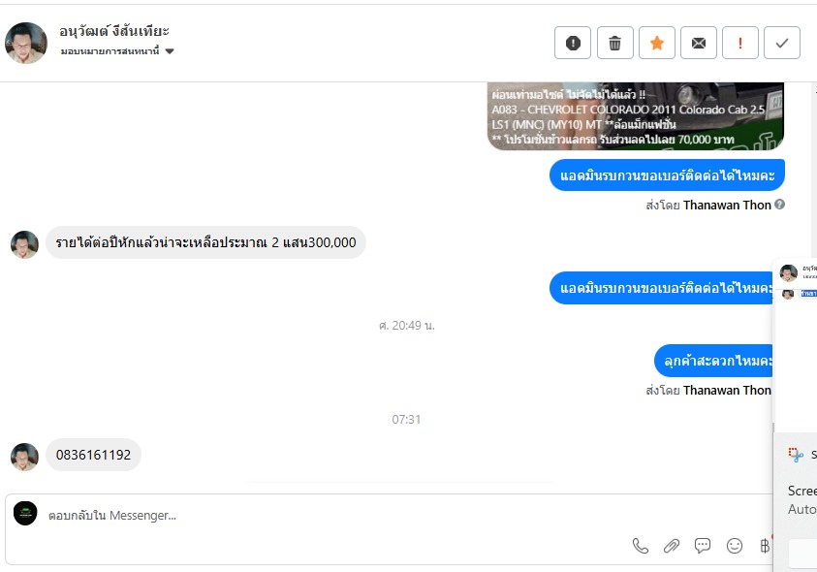Star this conversation as follow-up

pyautogui.click(x=656, y=43)
